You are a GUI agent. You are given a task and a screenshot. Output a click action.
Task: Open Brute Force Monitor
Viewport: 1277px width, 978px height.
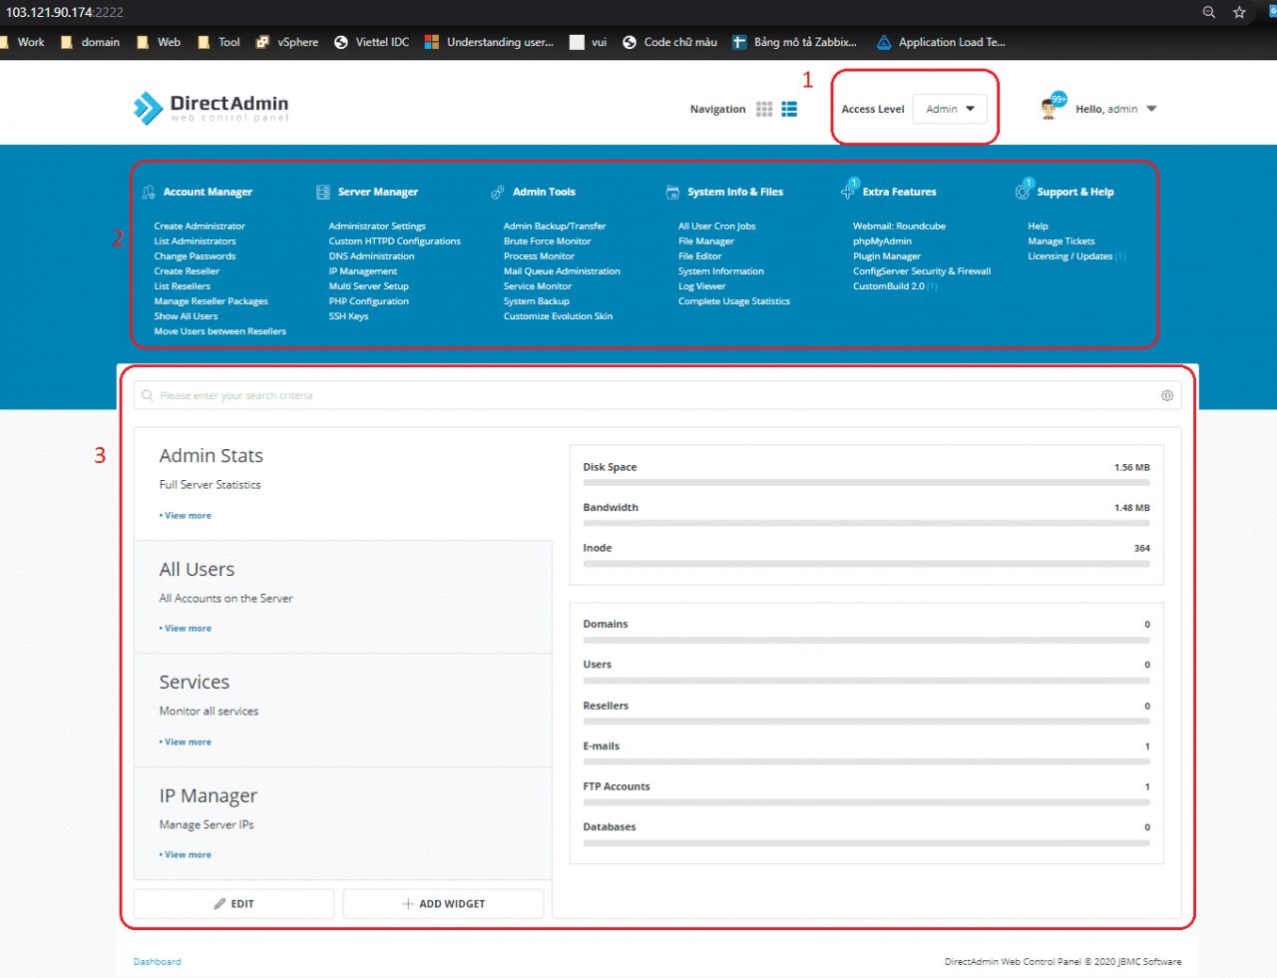(548, 242)
